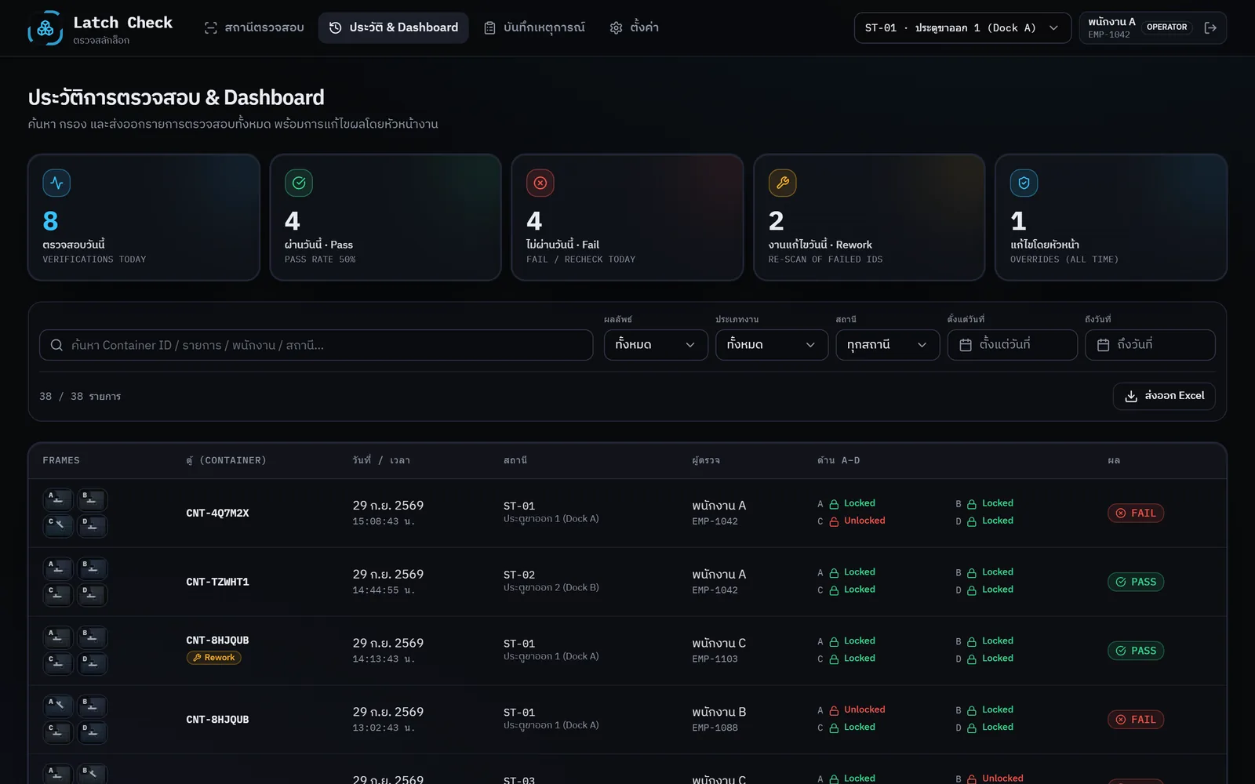Go to the สถานีตรวจสอบ tab
This screenshot has height=784, width=1255.
(x=254, y=28)
